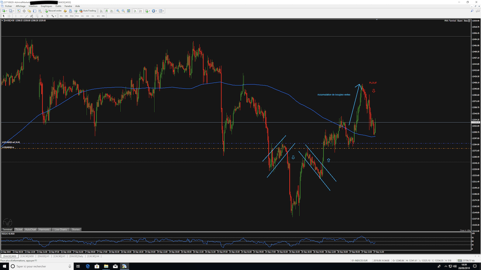This screenshot has width=481, height=270.
Task: Open the Strategy Tester icon
Action: (x=40, y=11)
